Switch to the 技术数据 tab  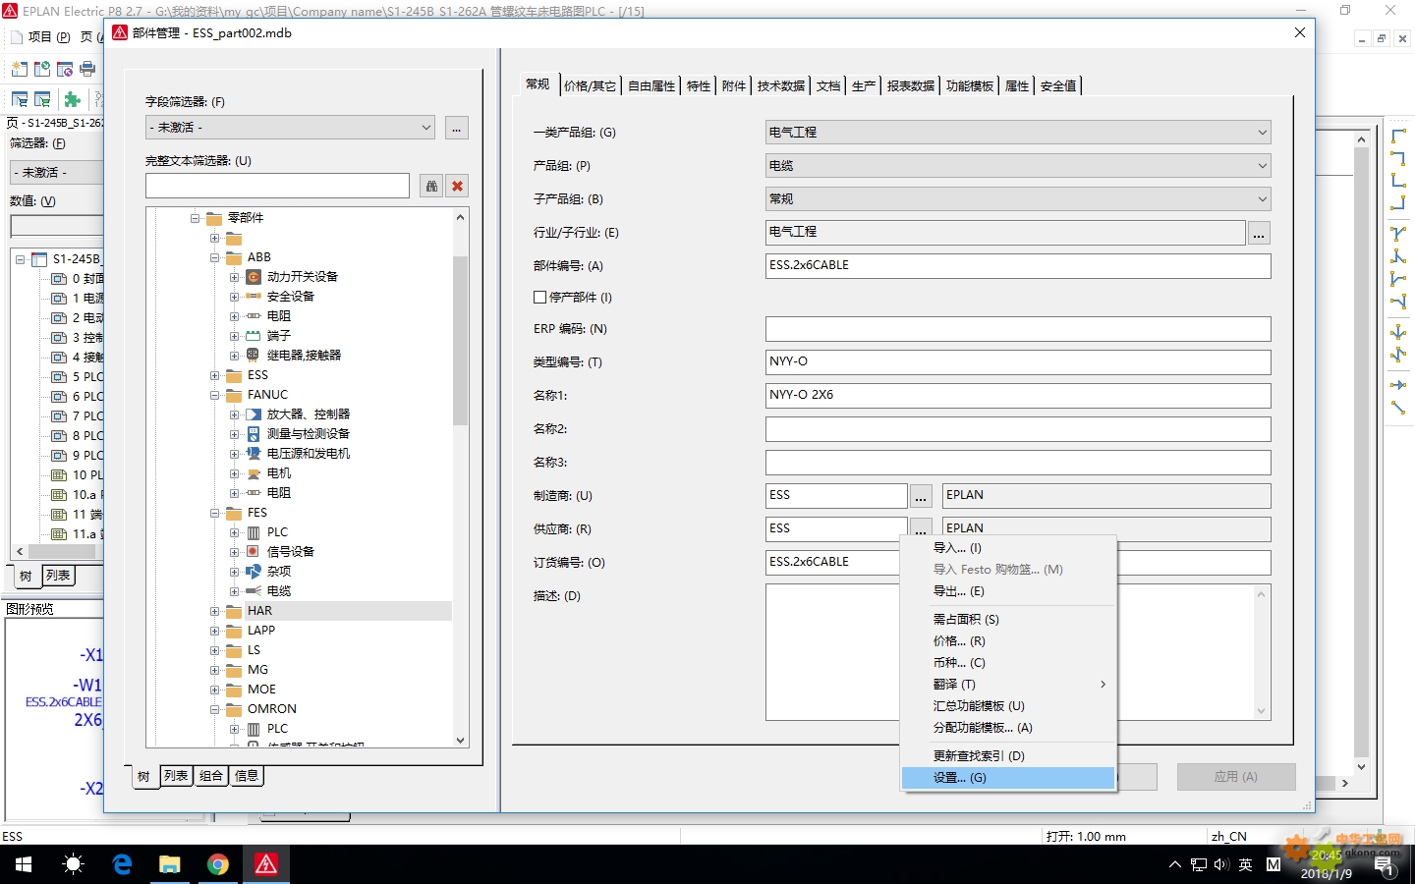781,86
